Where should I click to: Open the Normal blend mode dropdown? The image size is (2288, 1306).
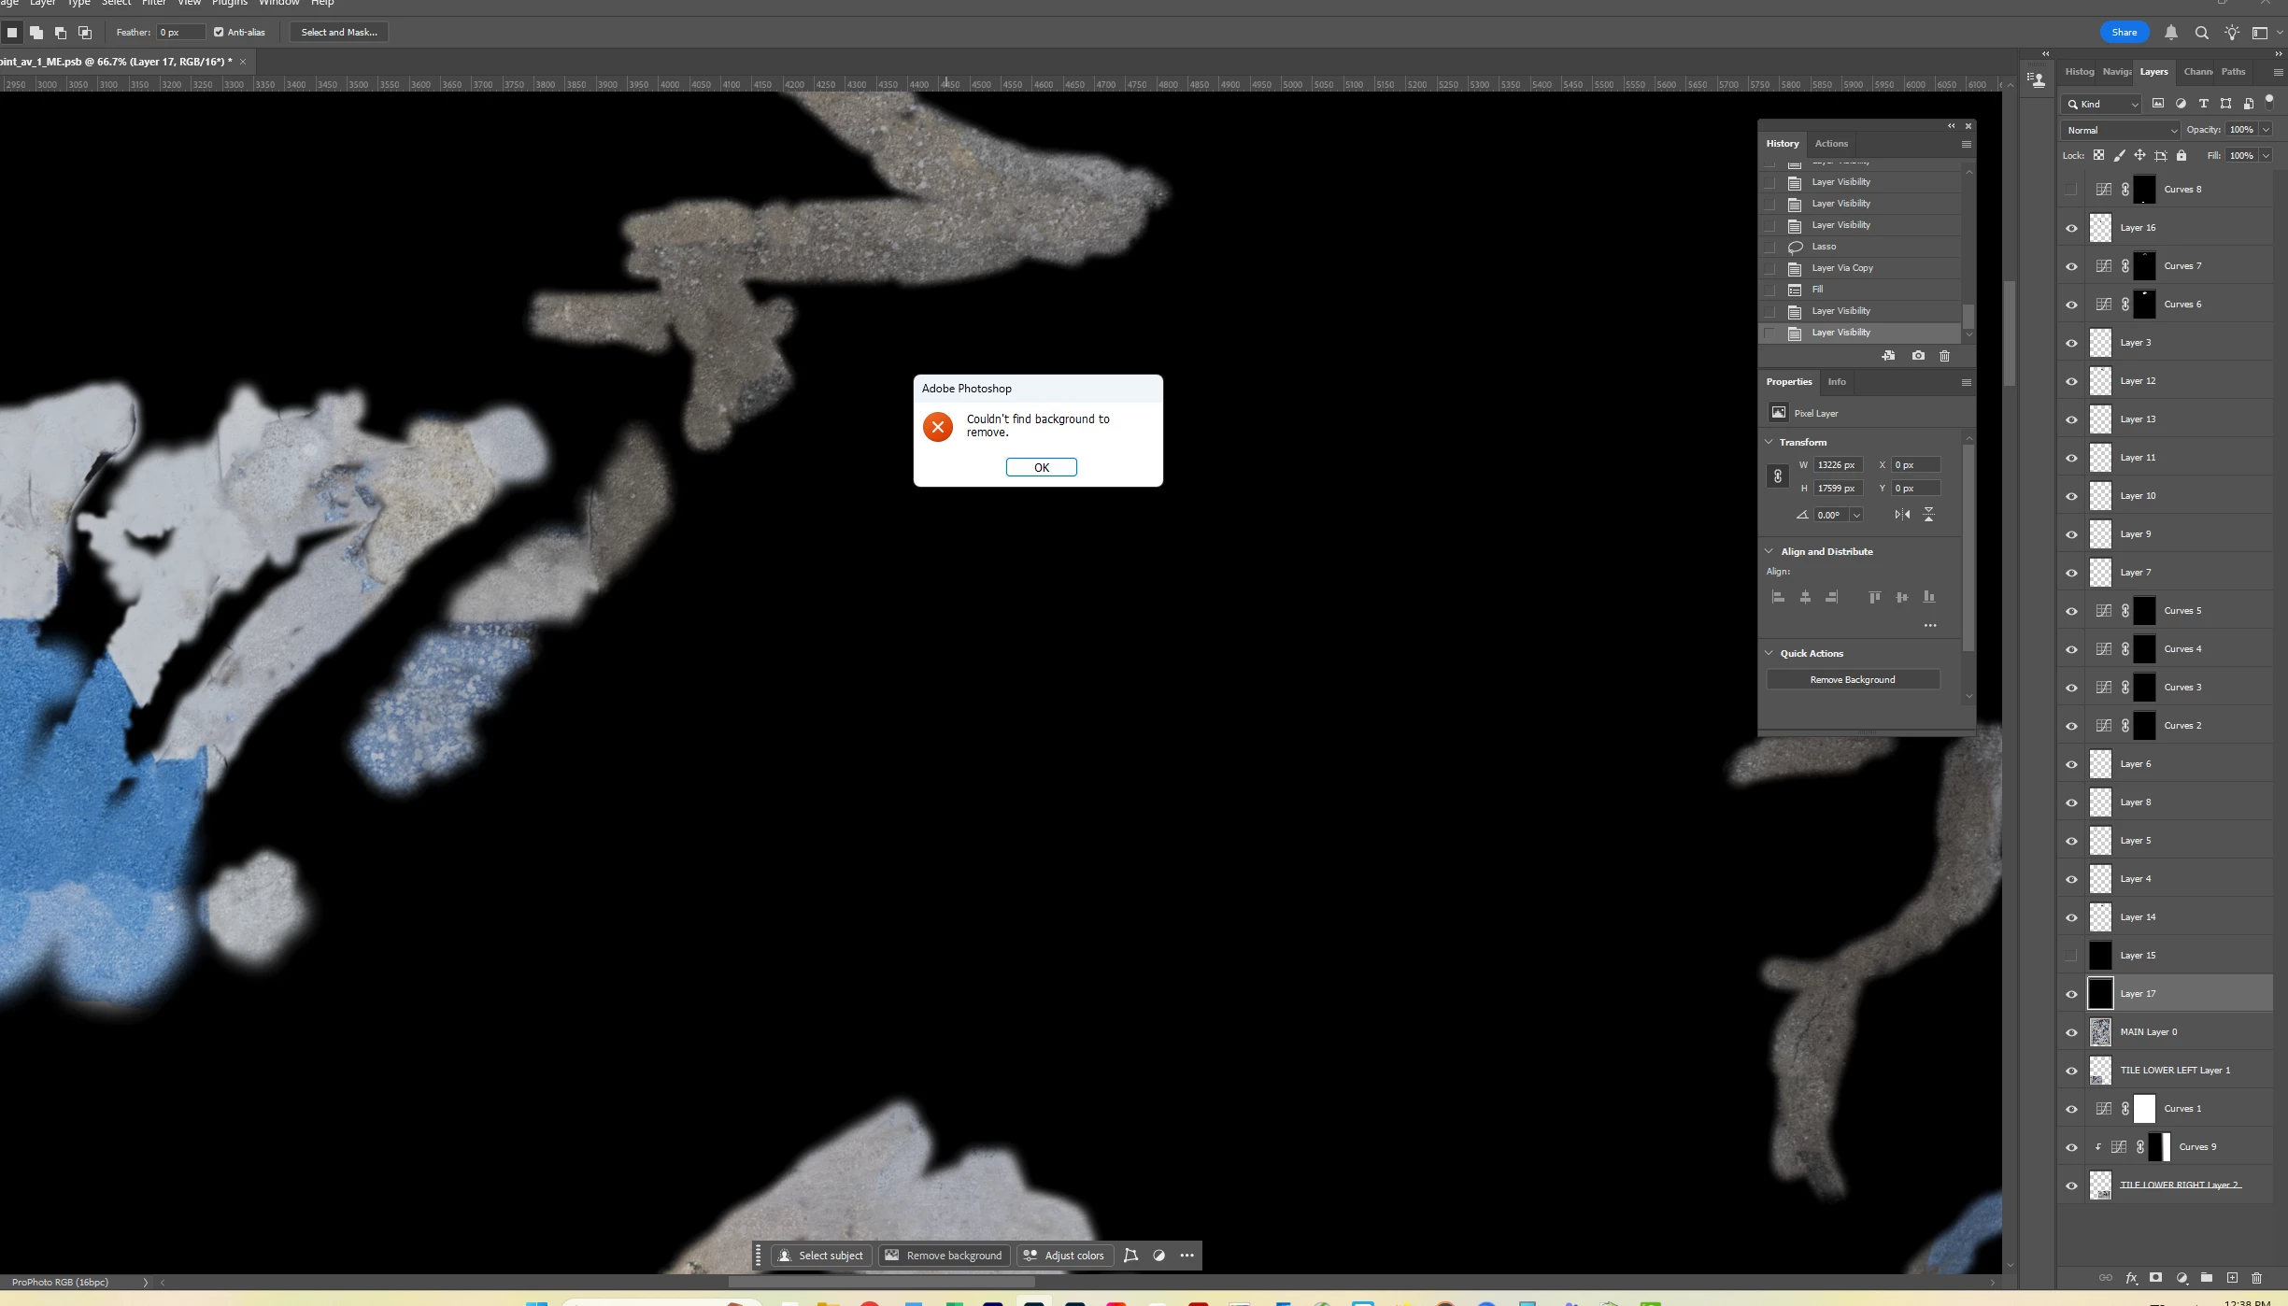click(x=2122, y=130)
